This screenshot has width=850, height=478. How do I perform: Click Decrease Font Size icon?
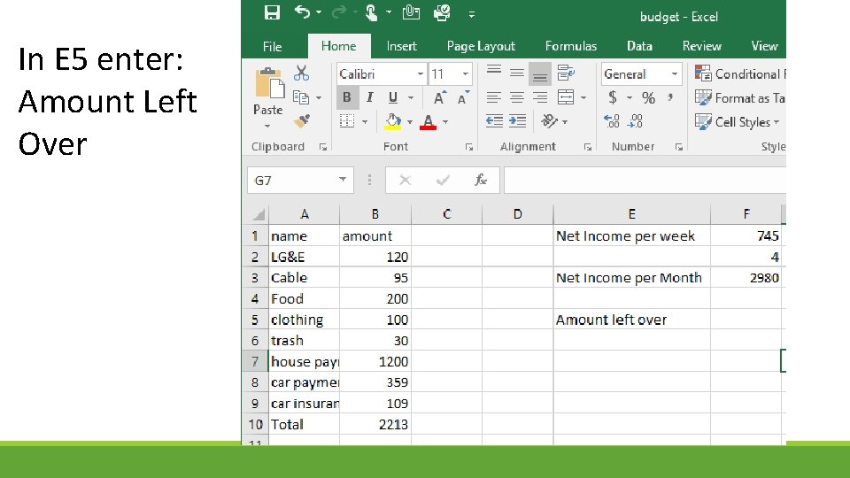tap(462, 97)
